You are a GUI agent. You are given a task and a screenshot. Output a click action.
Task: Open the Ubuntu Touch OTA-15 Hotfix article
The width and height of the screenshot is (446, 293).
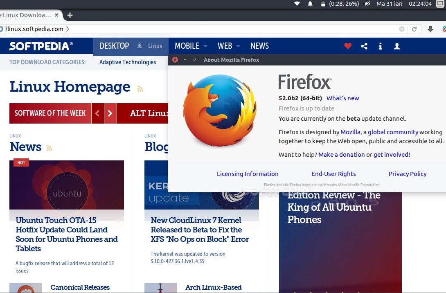67,234
